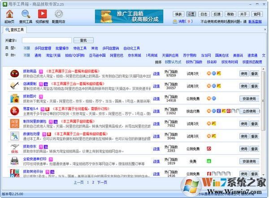Screen dimensions: 269x198
Task: Open the 数据包处理 tool title link
Action: click(31, 134)
